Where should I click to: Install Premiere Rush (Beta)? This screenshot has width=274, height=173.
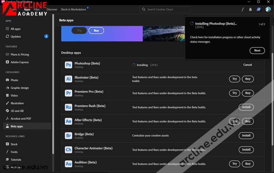[246, 107]
